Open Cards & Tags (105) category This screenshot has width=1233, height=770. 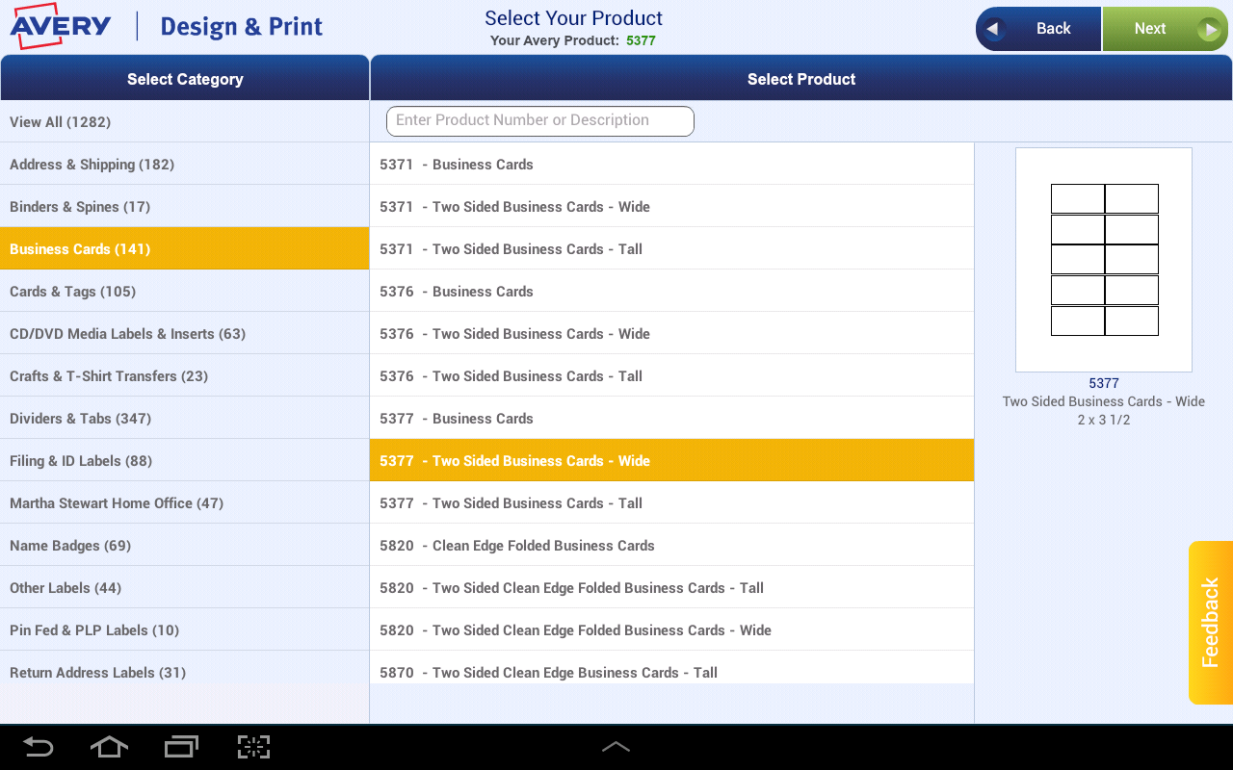185,292
